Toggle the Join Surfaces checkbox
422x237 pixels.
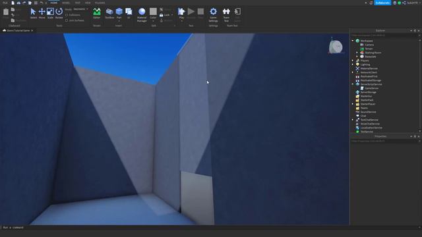pos(67,20)
